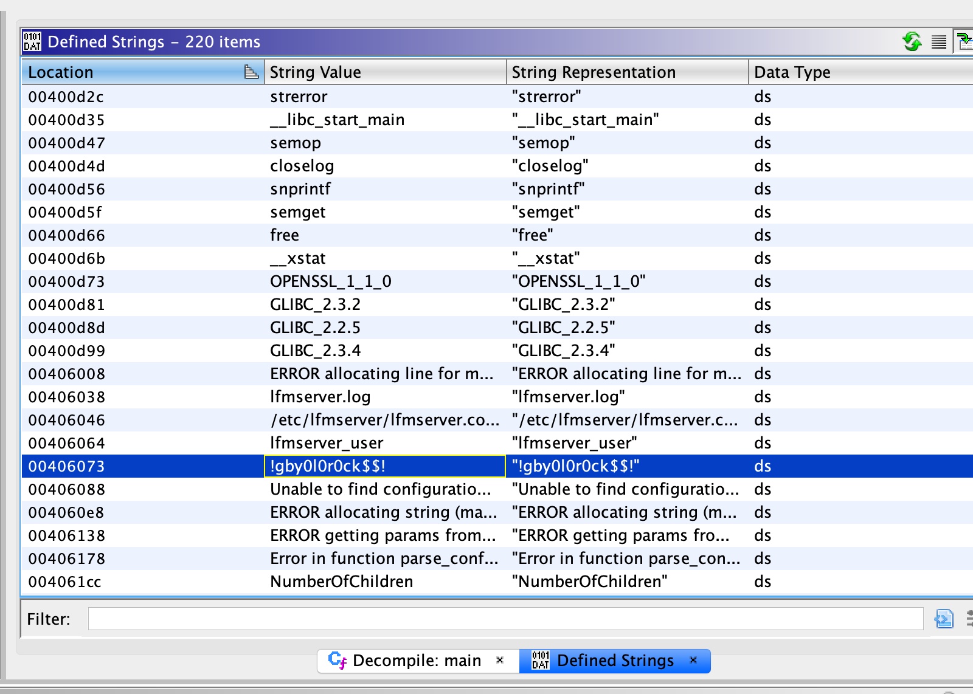Click the GLIBC_2.2.5 string value
The width and height of the screenshot is (973, 694).
click(385, 328)
